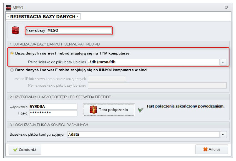Image resolution: width=236 pixels, height=161 pixels.
Task: Confirm with the Zatwierdź button
Action: point(25,150)
